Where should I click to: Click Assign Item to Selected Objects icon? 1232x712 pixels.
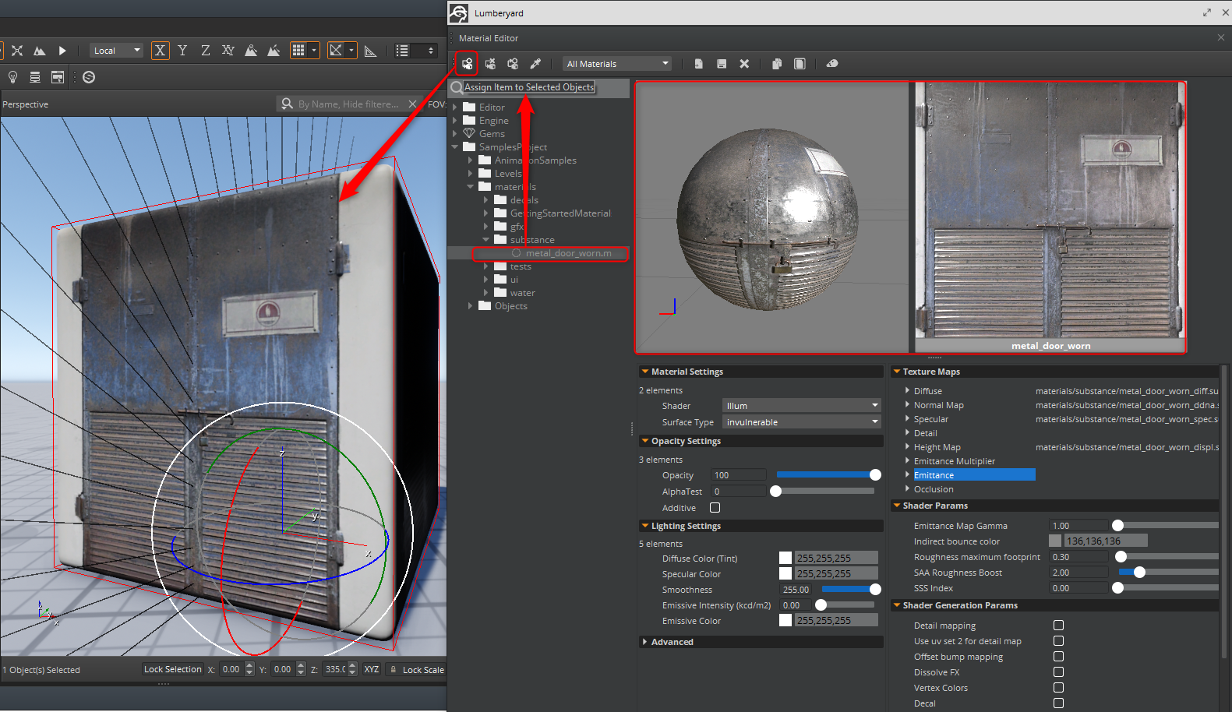click(x=467, y=64)
